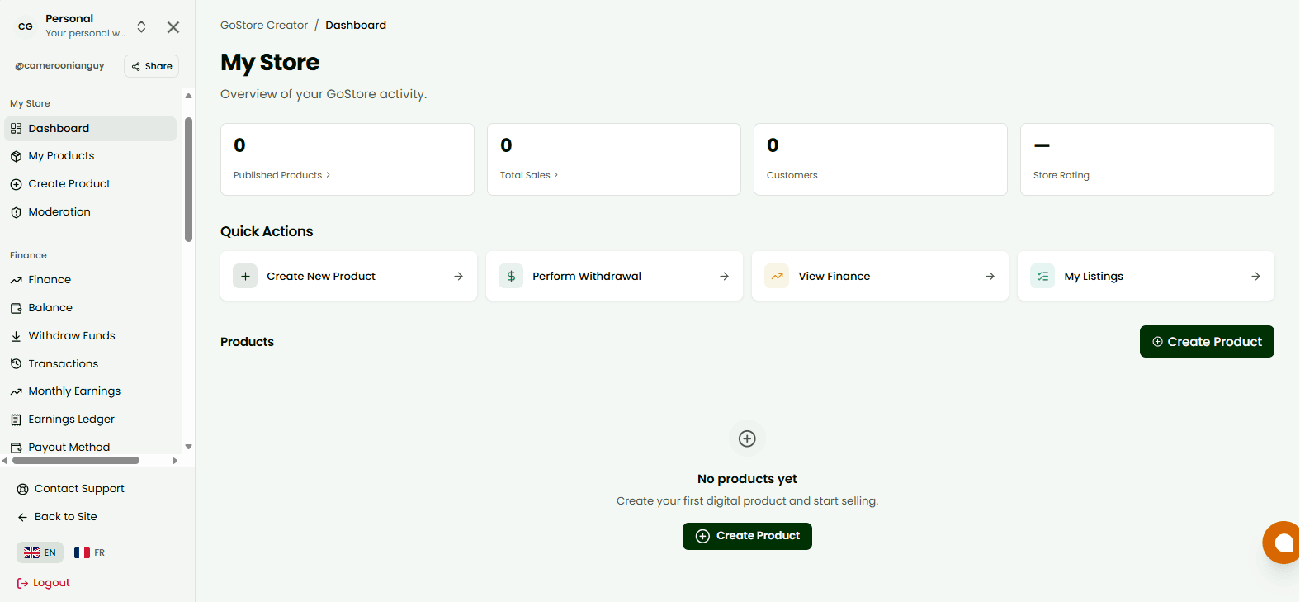Viewport: 1300px width, 602px height.
Task: Switch language to French (FR)
Action: [89, 552]
